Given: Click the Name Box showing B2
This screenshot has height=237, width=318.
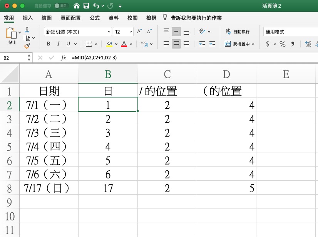Looking at the screenshot, I should click(x=14, y=58).
